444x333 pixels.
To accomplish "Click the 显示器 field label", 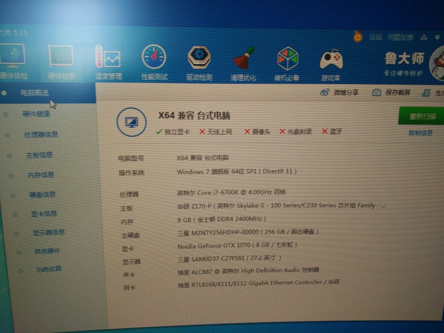I will pos(131,262).
